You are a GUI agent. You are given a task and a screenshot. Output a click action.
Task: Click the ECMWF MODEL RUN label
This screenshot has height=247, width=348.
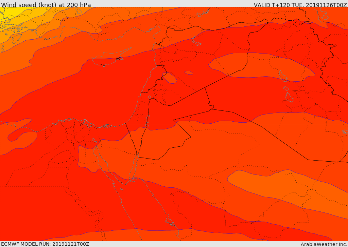45,244
